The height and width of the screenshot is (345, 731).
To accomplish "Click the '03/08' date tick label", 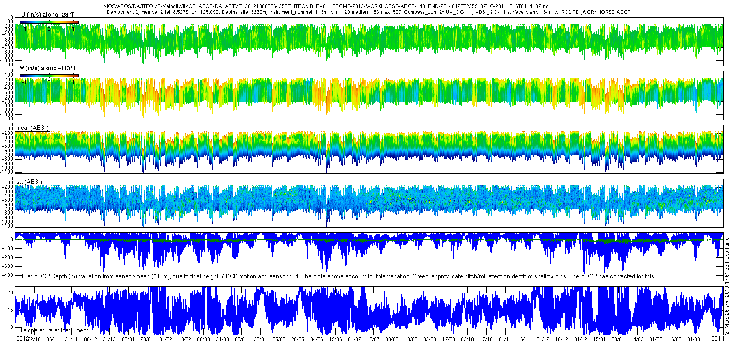I will 391,339.
